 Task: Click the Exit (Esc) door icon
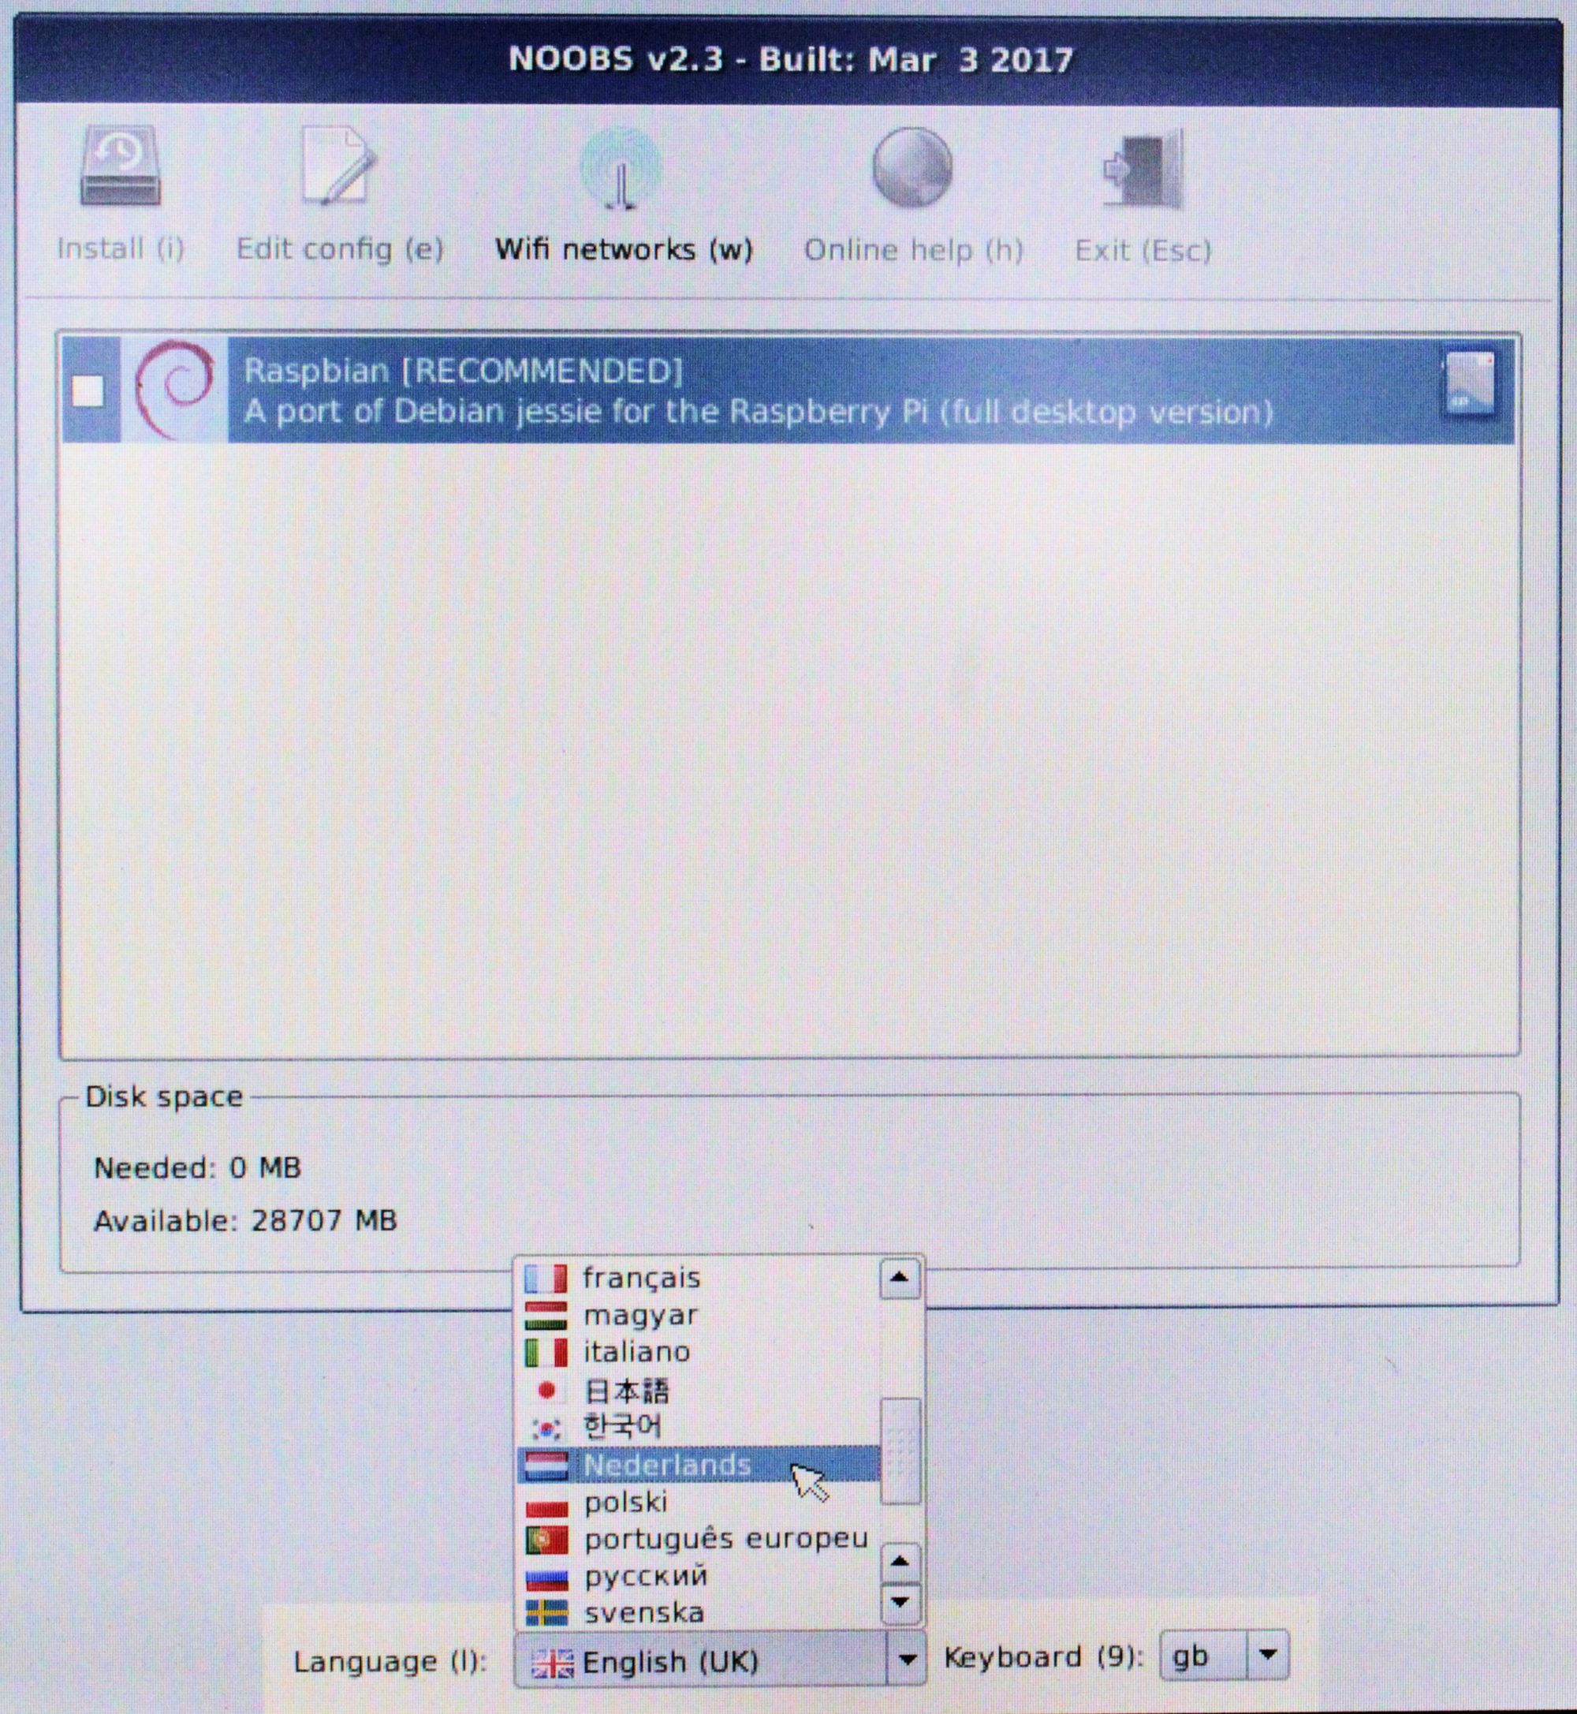(1143, 169)
